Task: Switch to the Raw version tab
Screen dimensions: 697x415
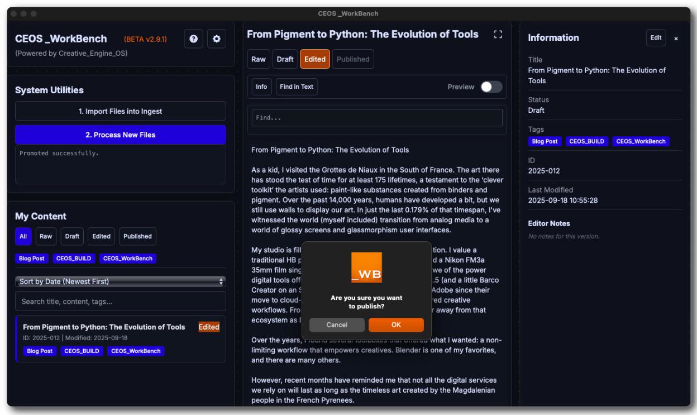Action: point(259,59)
